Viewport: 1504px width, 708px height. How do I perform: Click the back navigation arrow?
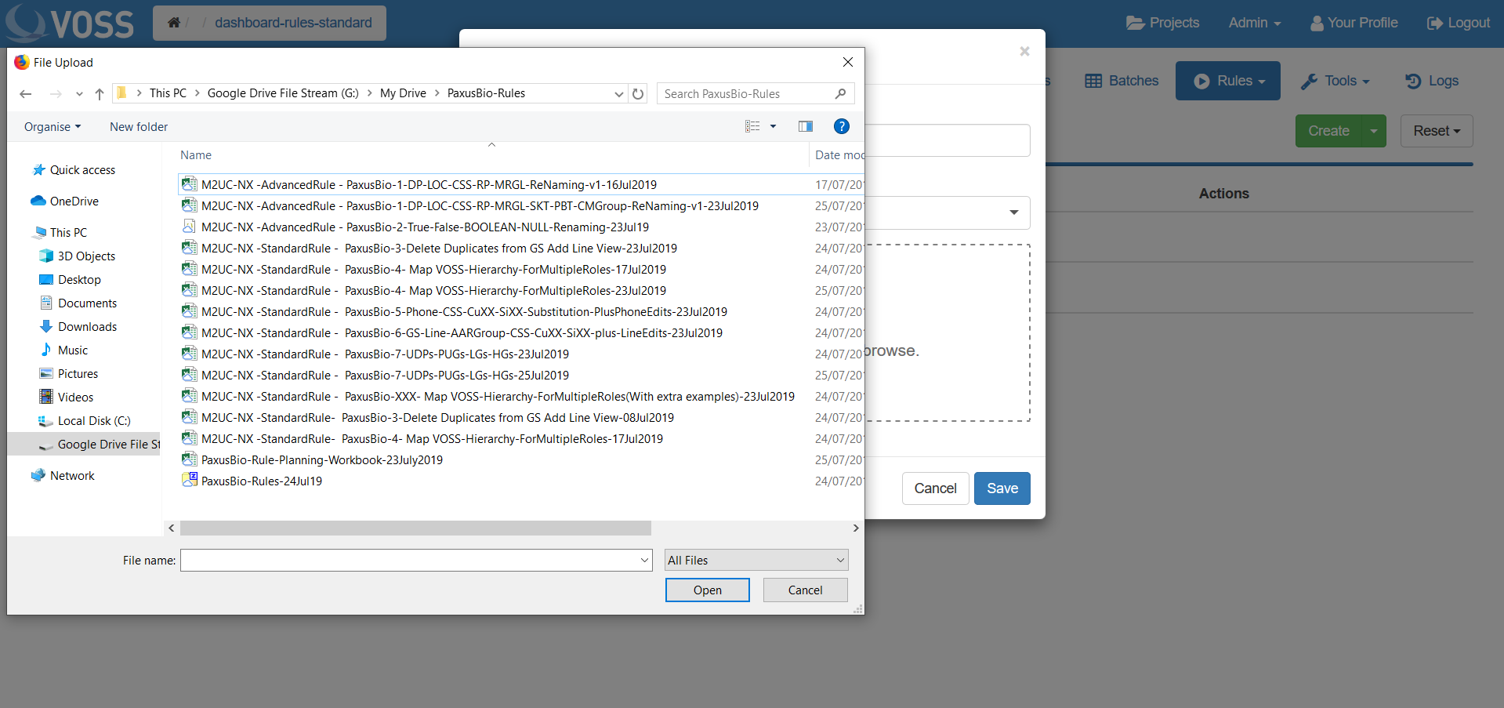[26, 94]
